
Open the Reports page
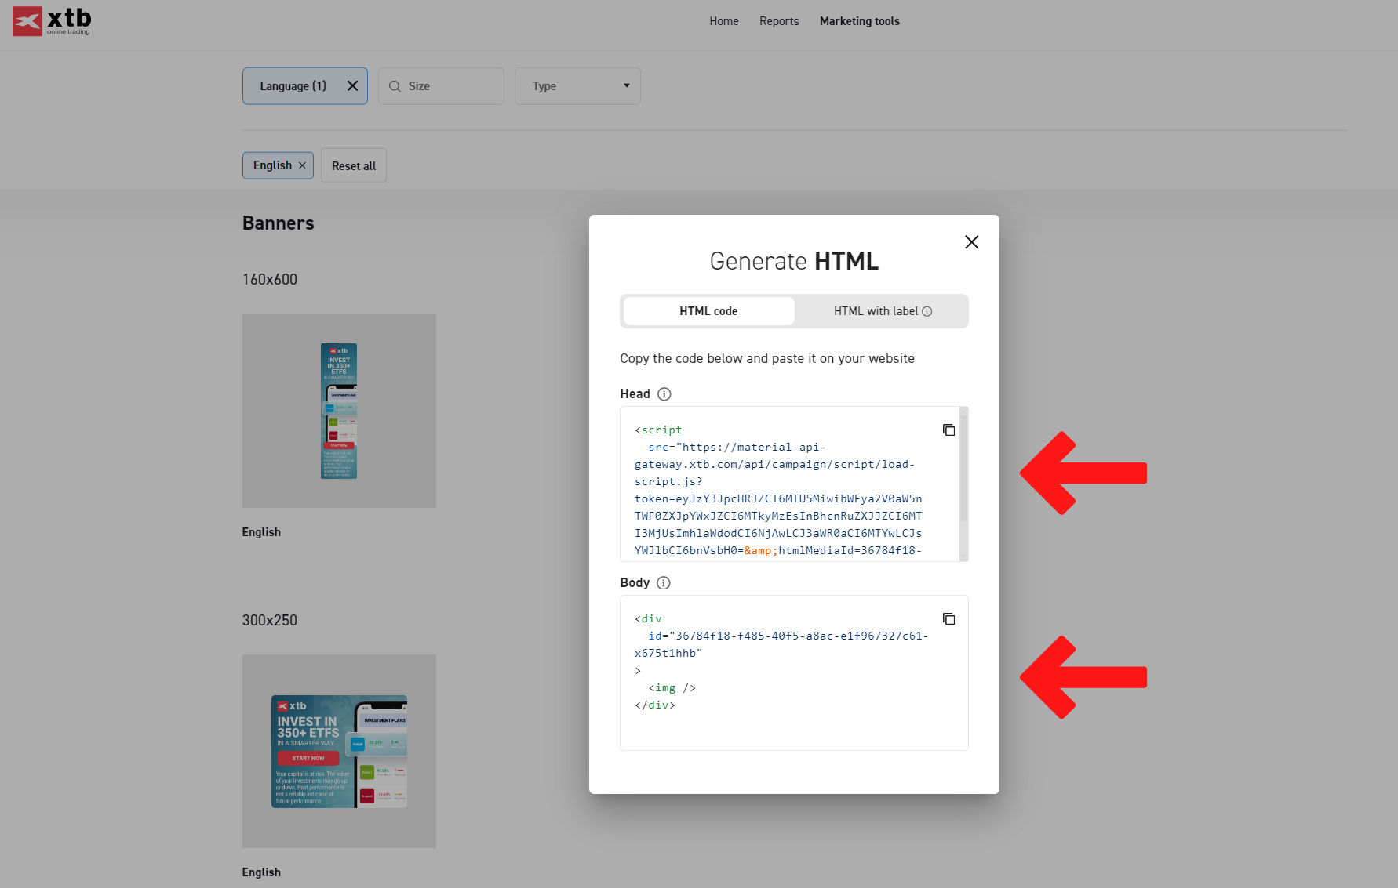pos(778,21)
